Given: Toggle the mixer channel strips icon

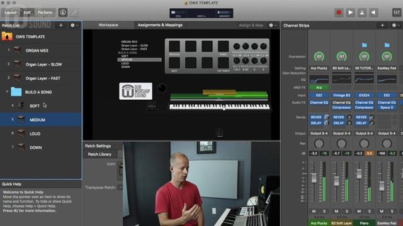Looking at the screenshot, I should point(397,13).
